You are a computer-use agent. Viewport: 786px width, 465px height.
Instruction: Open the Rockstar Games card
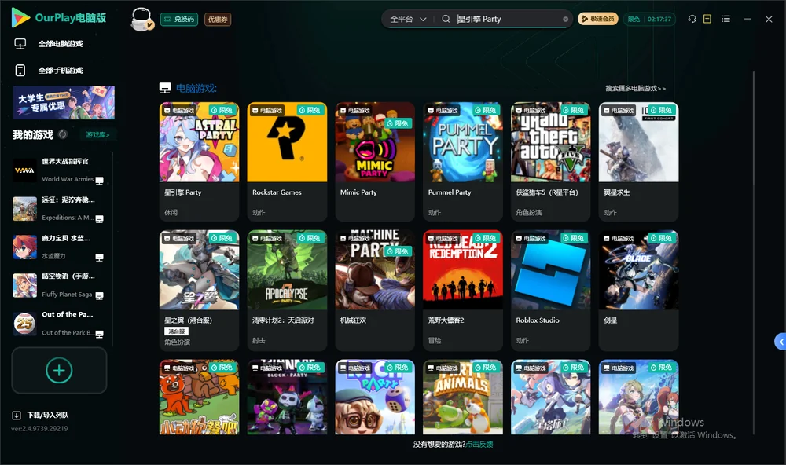pos(287,162)
